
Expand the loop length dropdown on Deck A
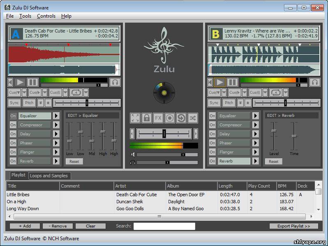(x=85, y=93)
